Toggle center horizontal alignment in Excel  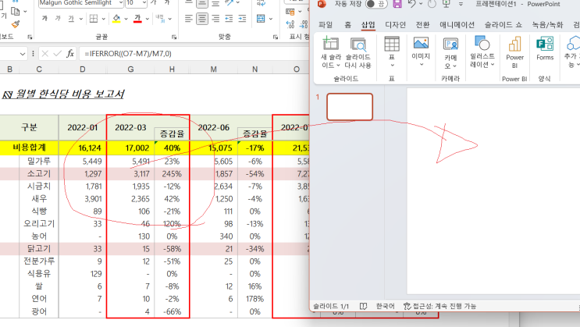[202, 19]
